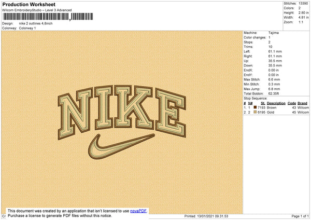Viewport: 311px width, 220px height.
Task: Click the Width value 4.81 in
Action: click(303, 18)
